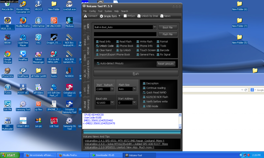Viewport: 264px width, 158px height.
Task: Select the Google Chrome desktop icon
Action: point(7,54)
